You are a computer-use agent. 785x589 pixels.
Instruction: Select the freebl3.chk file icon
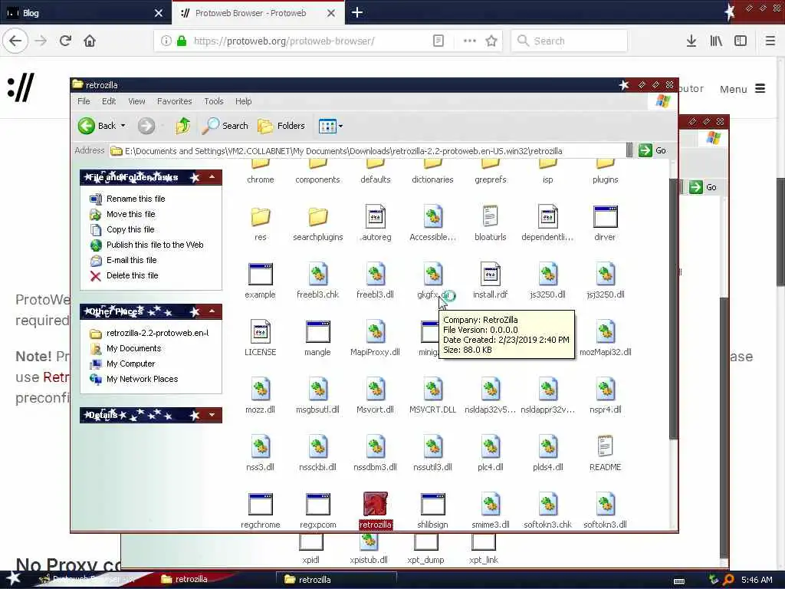[x=318, y=274]
